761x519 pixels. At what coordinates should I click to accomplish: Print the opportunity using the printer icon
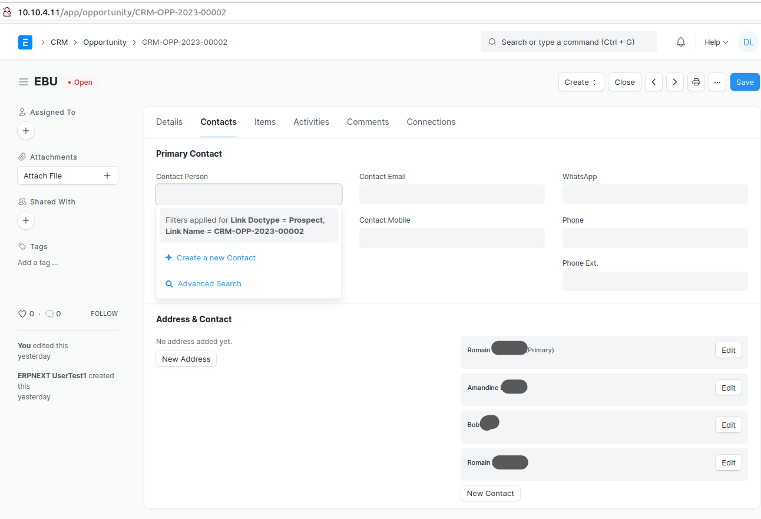tap(696, 82)
